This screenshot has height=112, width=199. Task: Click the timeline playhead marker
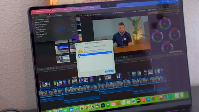tap(152, 59)
